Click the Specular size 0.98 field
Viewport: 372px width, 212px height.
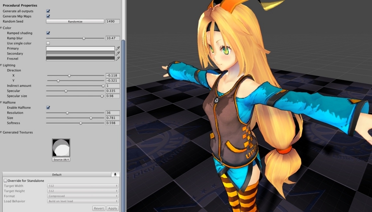click(x=113, y=96)
